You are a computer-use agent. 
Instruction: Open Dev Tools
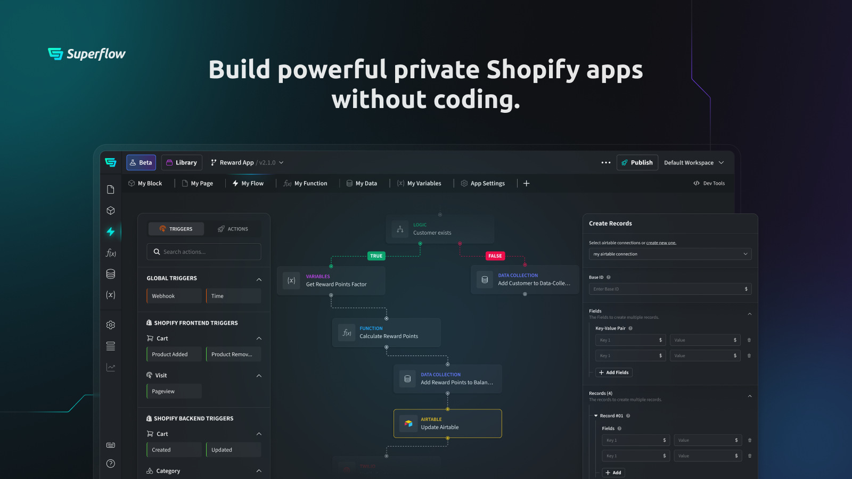(x=709, y=184)
